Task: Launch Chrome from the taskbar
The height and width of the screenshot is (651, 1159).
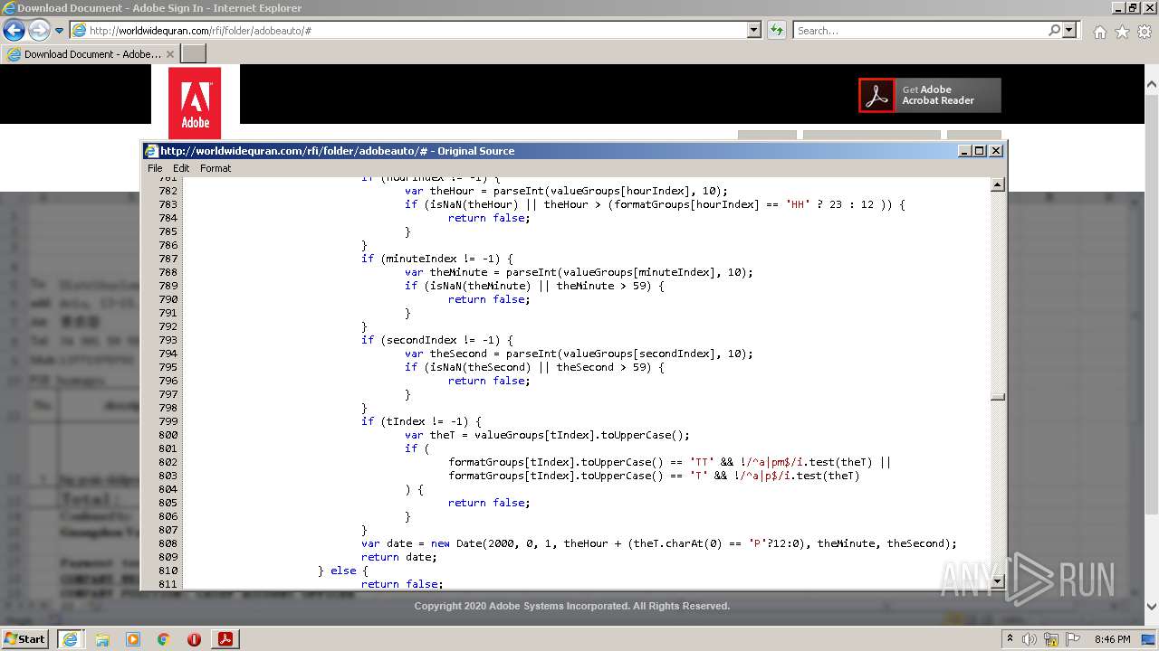Action: pyautogui.click(x=164, y=639)
